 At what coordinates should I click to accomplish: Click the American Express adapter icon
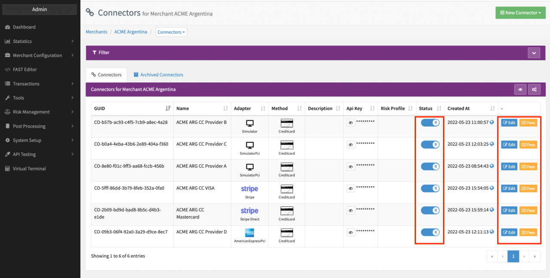(x=250, y=232)
